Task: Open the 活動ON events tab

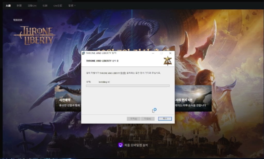Action: (x=32, y=6)
